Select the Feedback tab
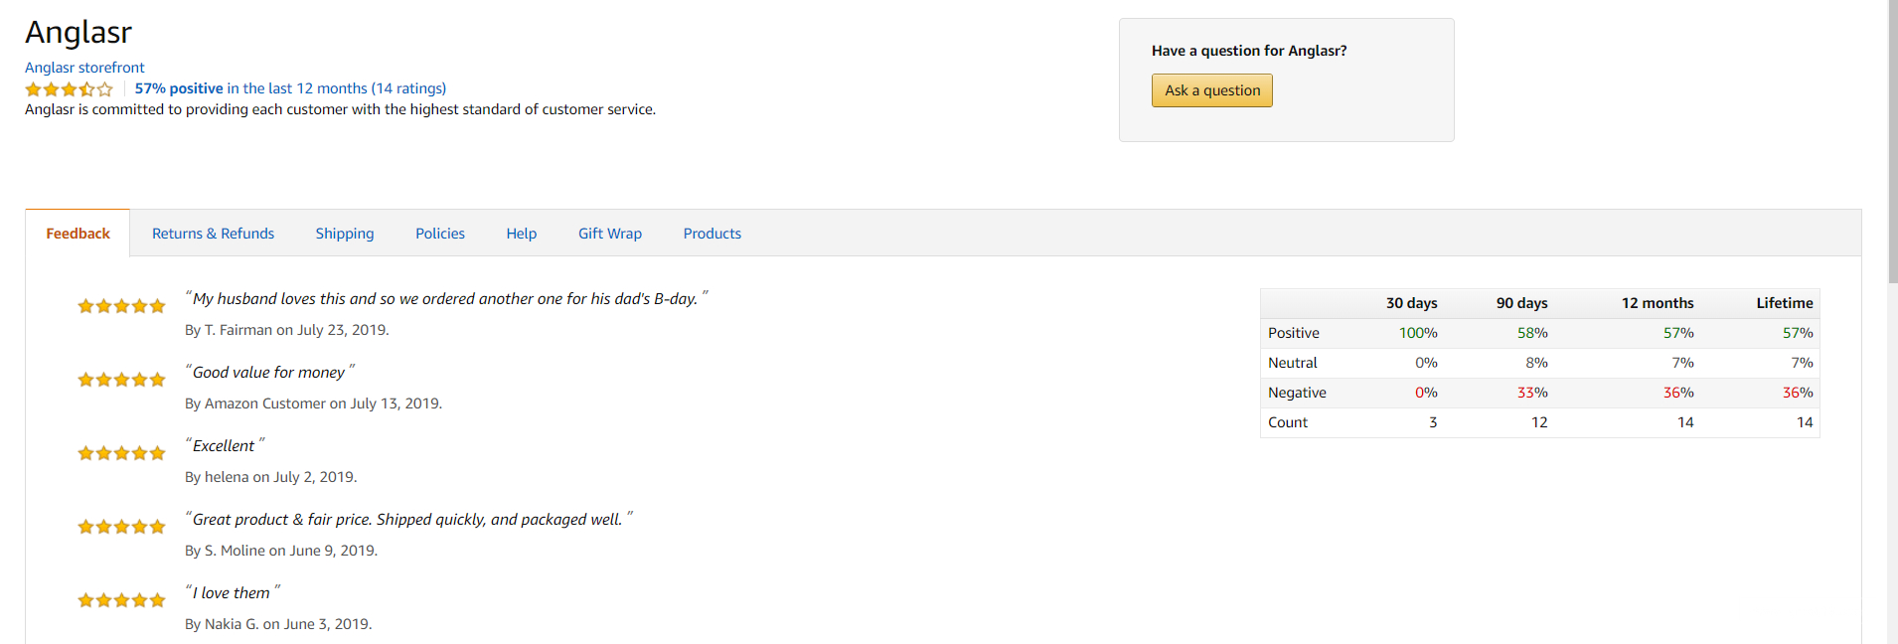Screen dimensions: 1898x644 click(78, 234)
